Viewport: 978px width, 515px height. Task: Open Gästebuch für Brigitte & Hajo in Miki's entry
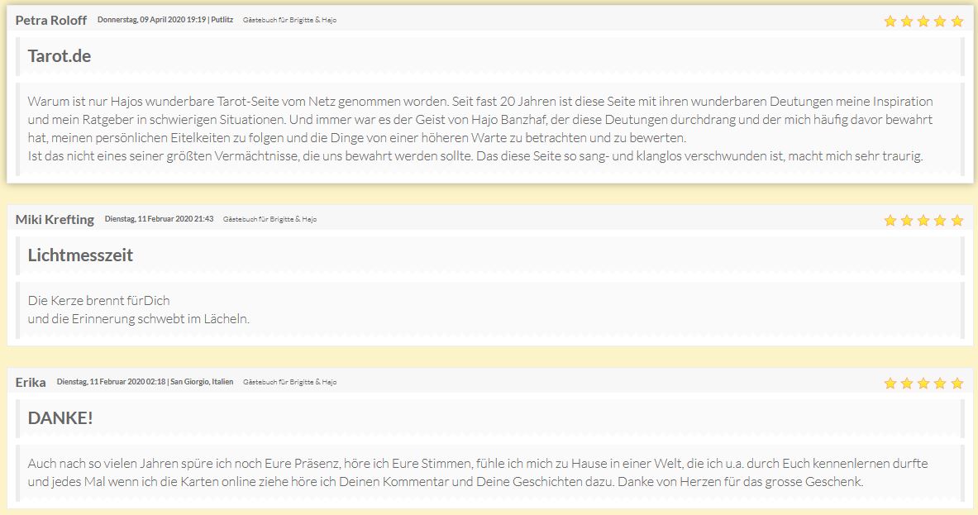(x=270, y=219)
